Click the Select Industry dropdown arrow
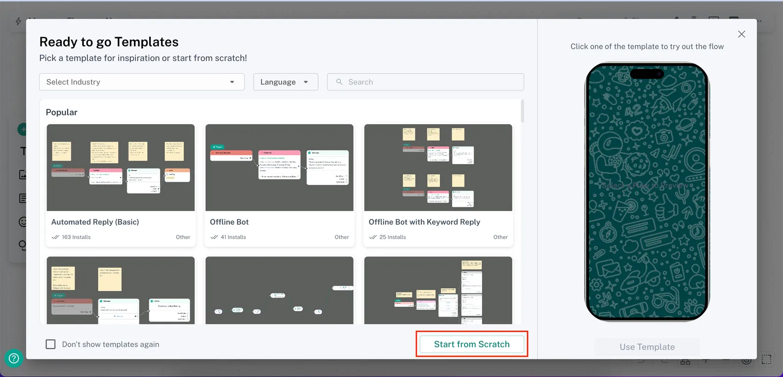Image resolution: width=783 pixels, height=377 pixels. coord(232,82)
